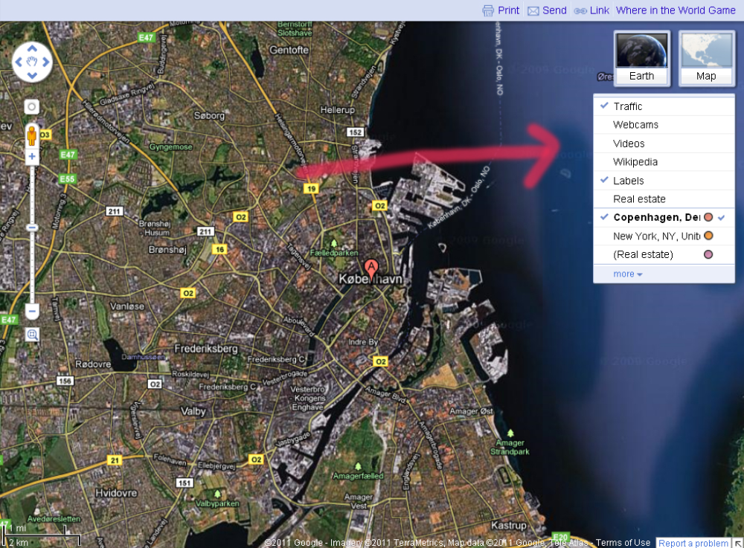
Task: Open the Print link
Action: point(508,10)
